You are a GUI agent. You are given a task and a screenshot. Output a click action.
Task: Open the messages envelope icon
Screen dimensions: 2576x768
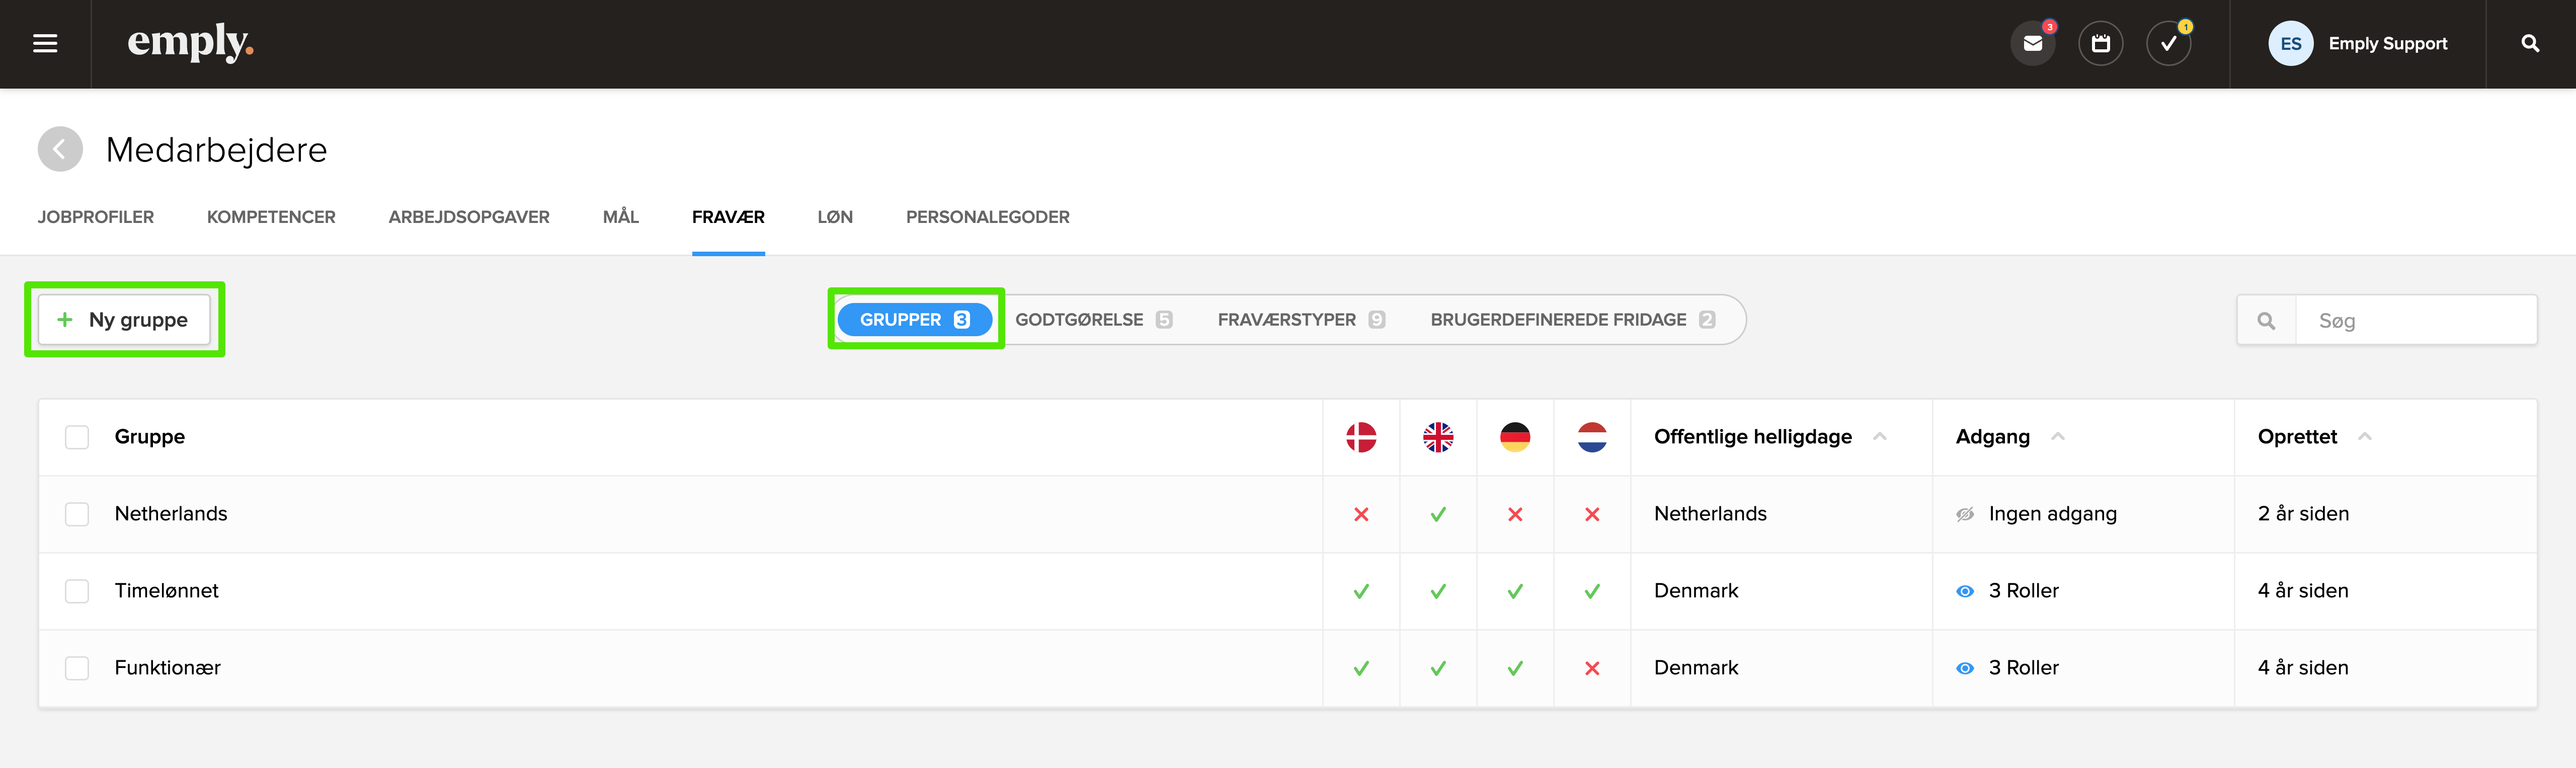[x=2032, y=44]
